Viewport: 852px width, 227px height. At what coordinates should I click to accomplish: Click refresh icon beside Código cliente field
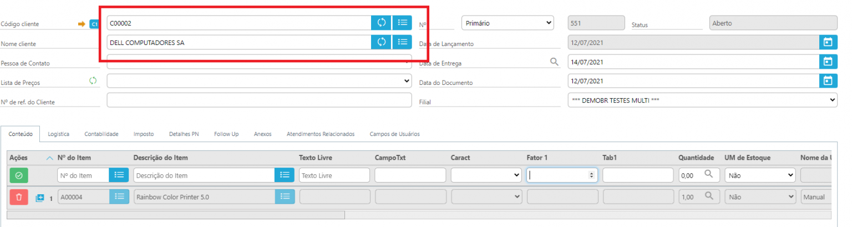tap(382, 23)
